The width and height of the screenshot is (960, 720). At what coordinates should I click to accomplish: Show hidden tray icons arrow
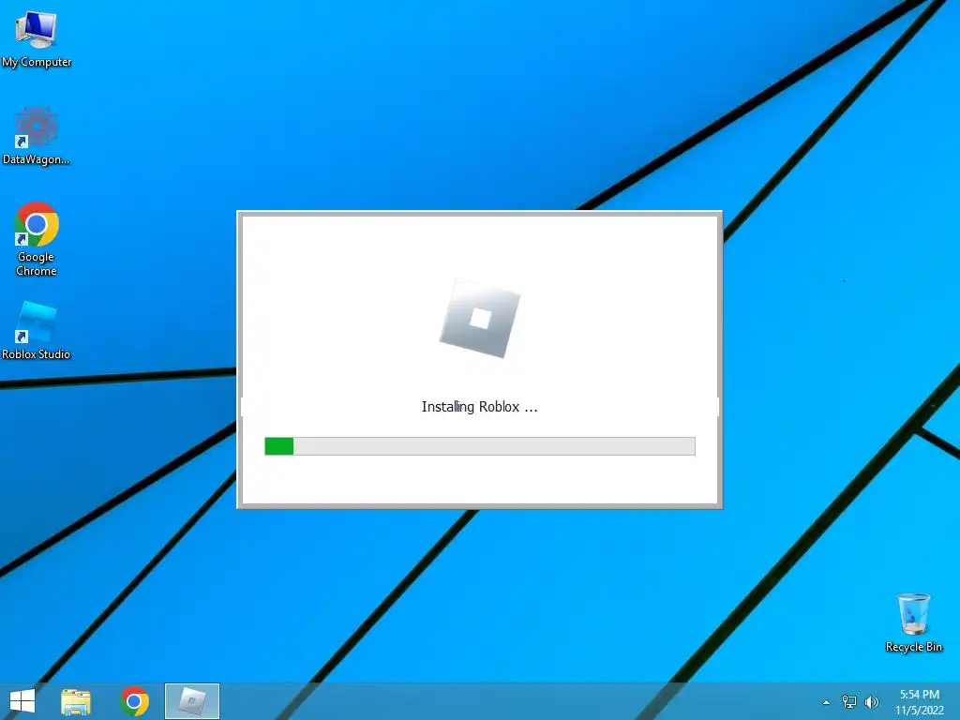pos(827,702)
